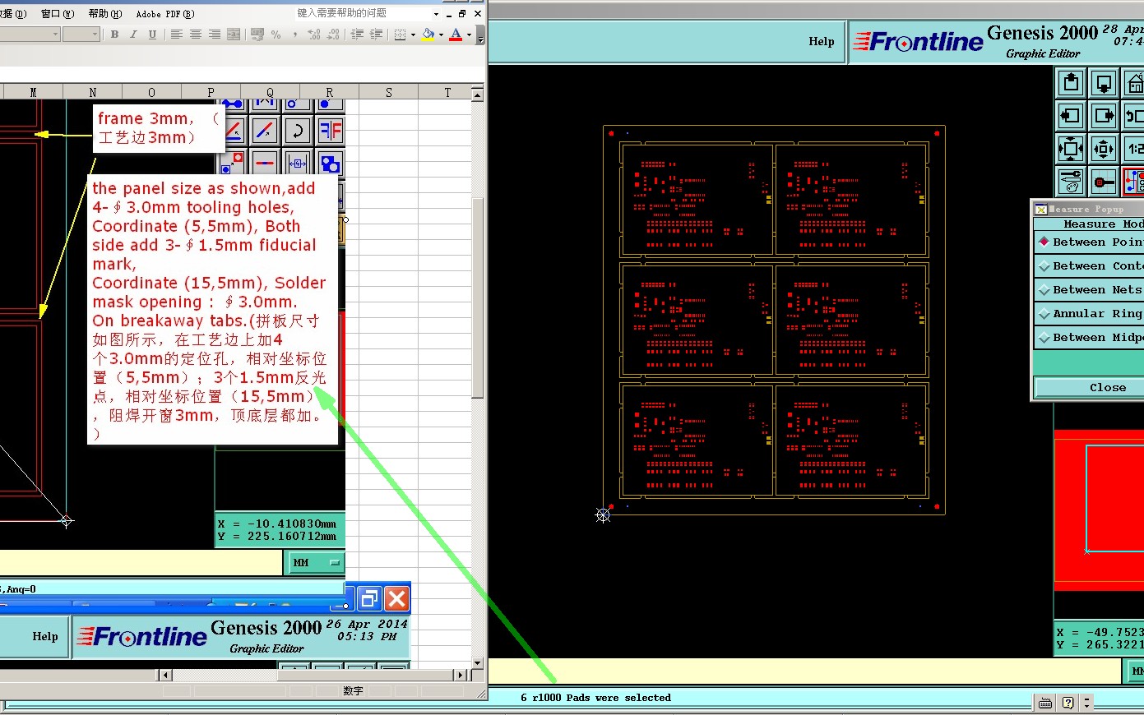
Task: Click Genesis previous-view icon
Action: coord(1133,116)
